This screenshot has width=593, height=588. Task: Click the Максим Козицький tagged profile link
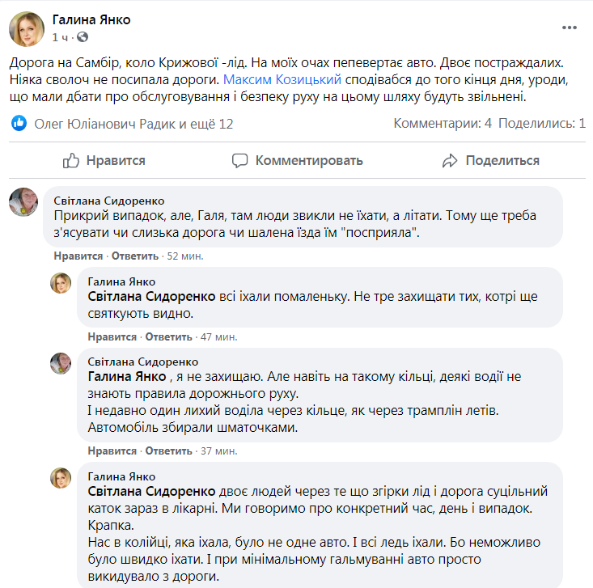(282, 79)
